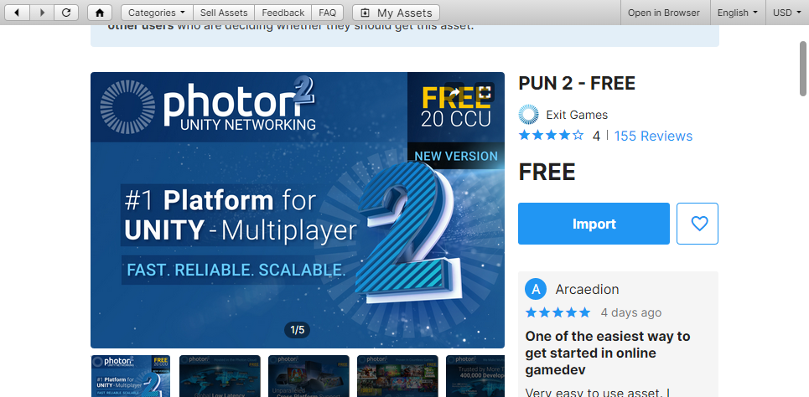The image size is (809, 397).
Task: Click the star rating of the asset
Action: pos(551,136)
